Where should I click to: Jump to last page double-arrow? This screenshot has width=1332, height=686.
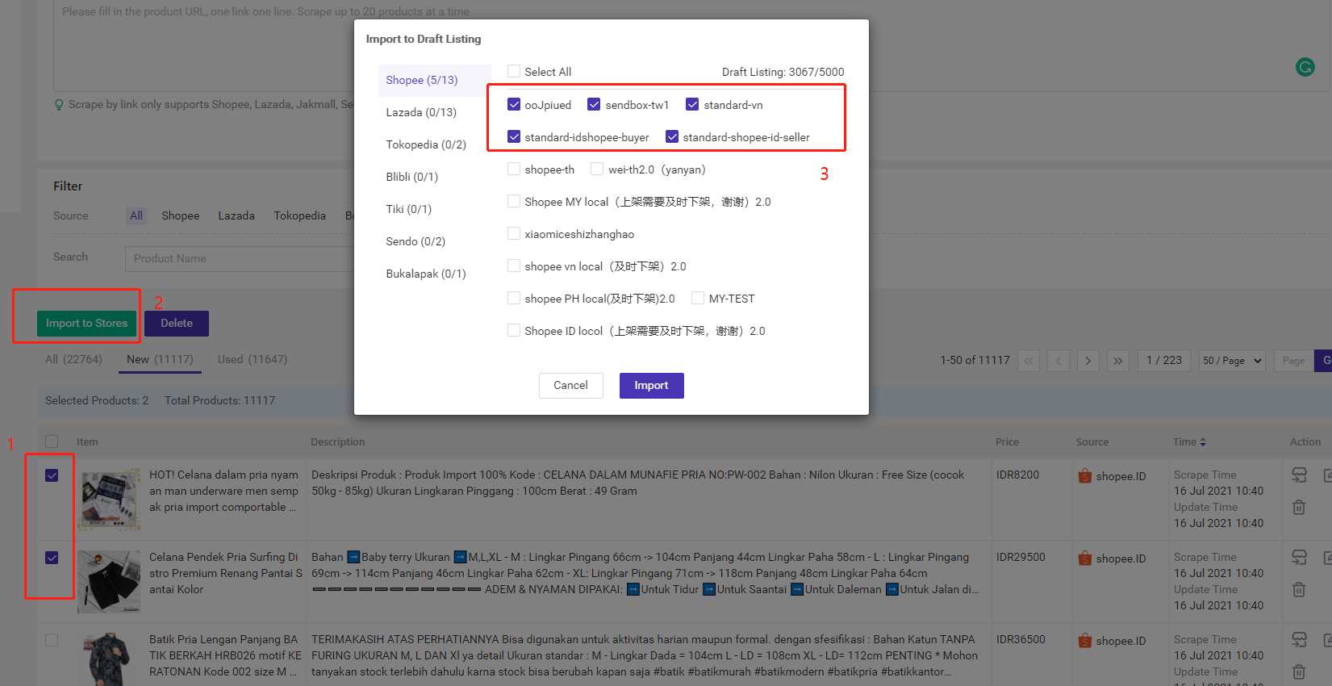point(1118,361)
